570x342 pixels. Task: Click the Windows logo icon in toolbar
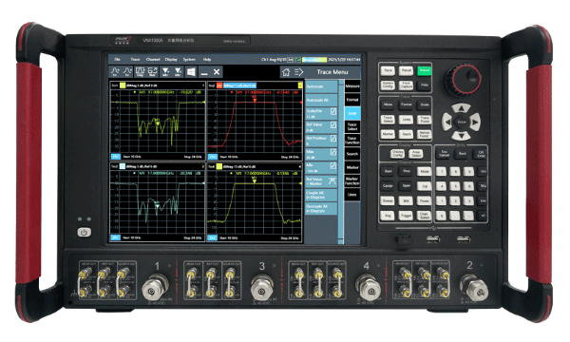pyautogui.click(x=191, y=71)
